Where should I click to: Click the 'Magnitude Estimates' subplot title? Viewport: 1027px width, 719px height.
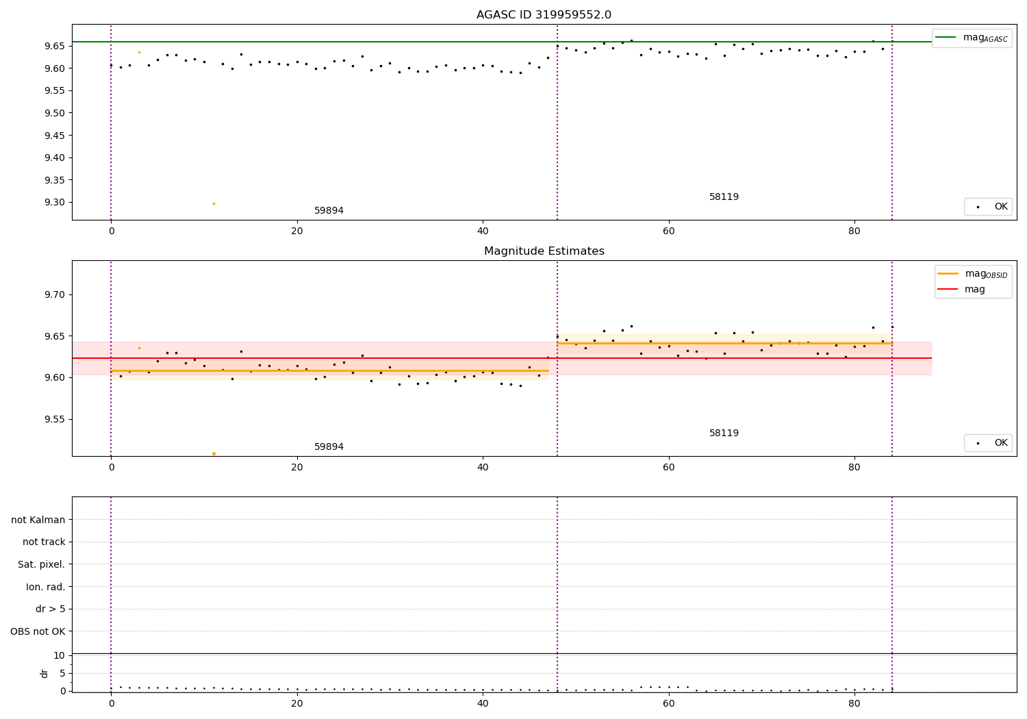544,251
